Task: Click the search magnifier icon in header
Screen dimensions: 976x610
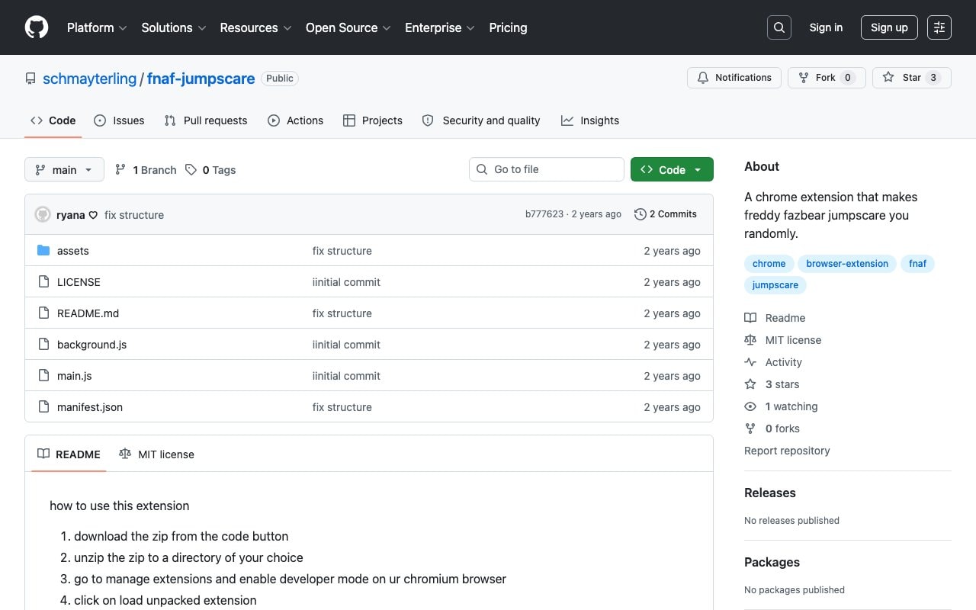Action: point(779,27)
